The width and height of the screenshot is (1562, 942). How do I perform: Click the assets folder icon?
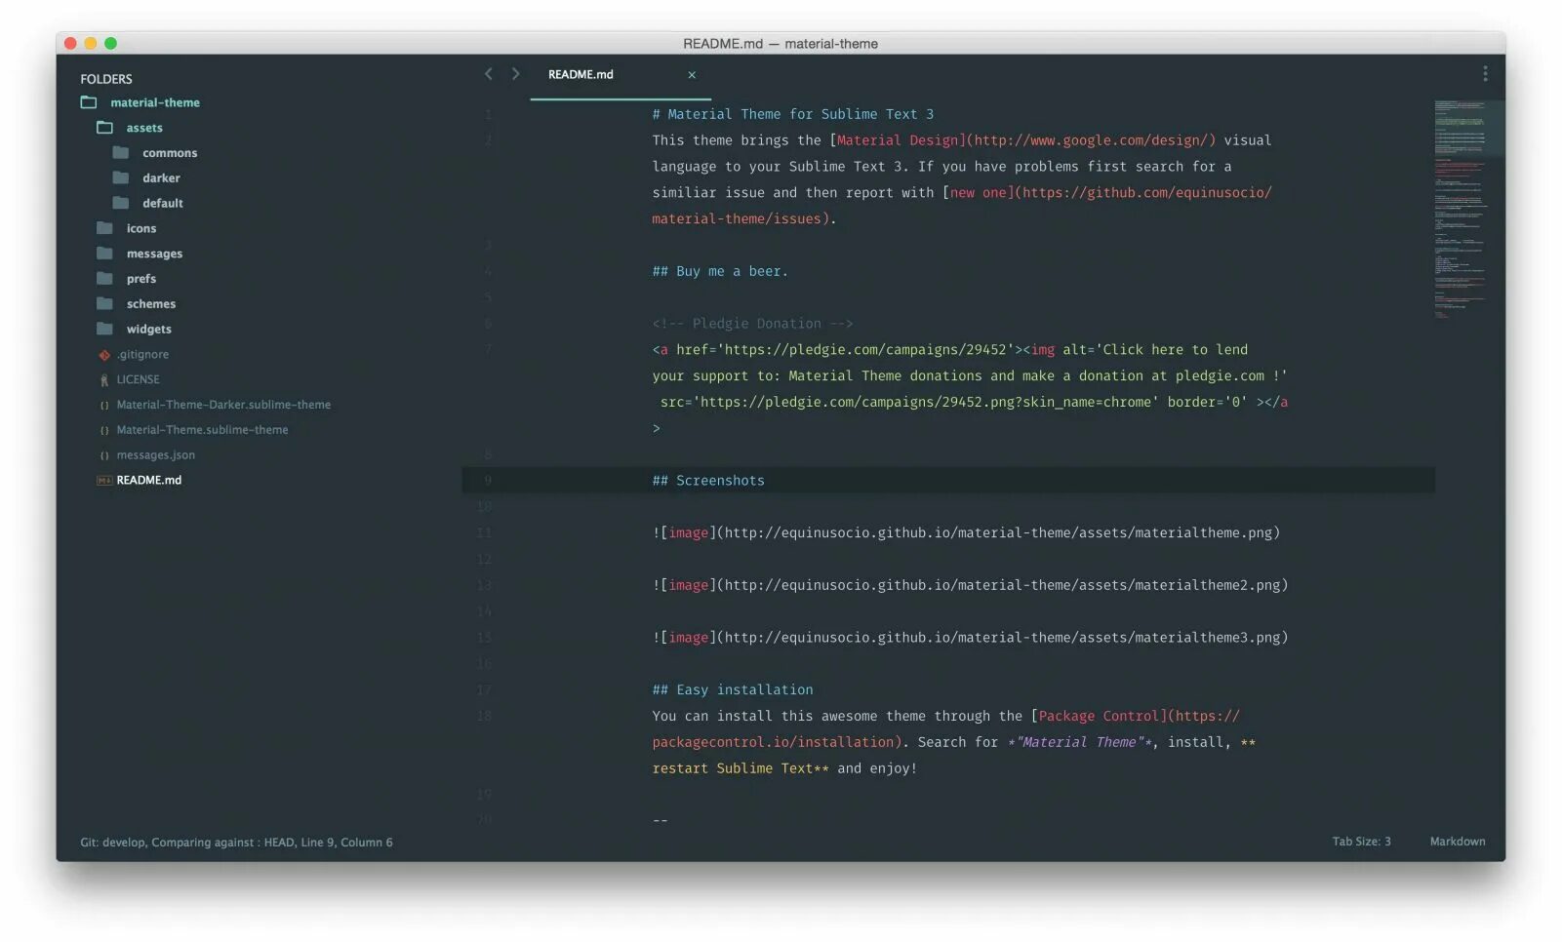(105, 128)
